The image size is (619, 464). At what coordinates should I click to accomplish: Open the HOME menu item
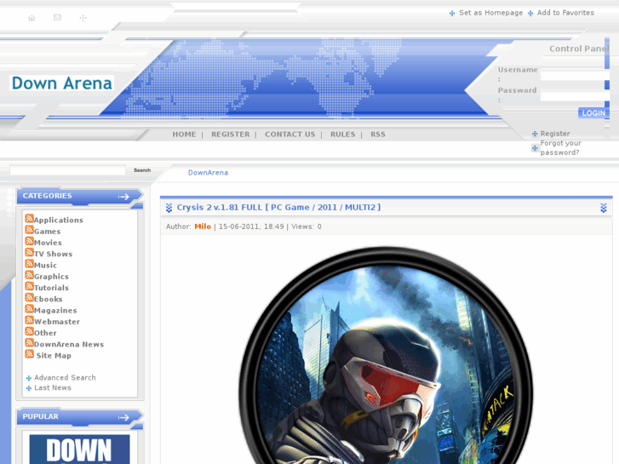[184, 135]
